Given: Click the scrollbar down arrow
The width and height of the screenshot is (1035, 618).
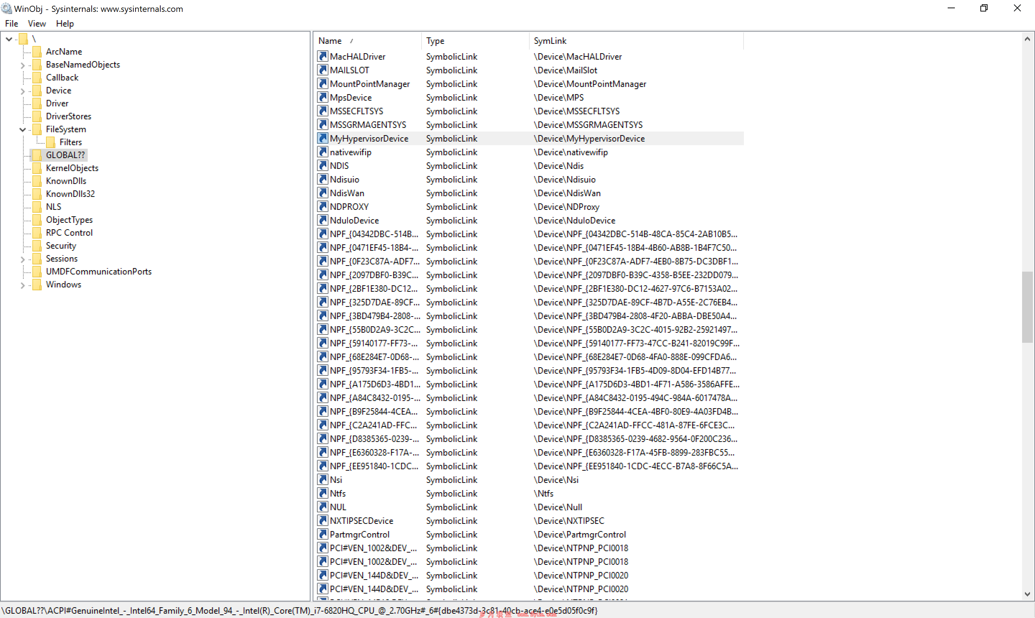Looking at the screenshot, I should click(1027, 595).
